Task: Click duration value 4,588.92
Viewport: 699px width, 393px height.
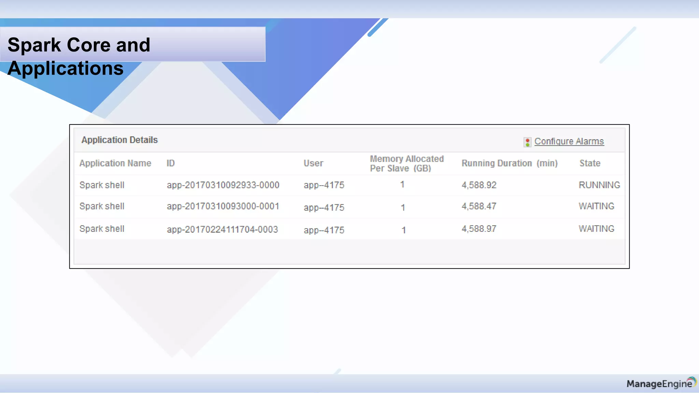Action: pyautogui.click(x=479, y=185)
